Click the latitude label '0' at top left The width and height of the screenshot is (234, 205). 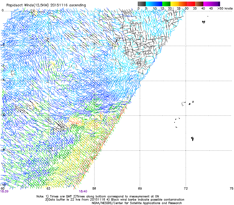pyautogui.click(x=3, y=10)
